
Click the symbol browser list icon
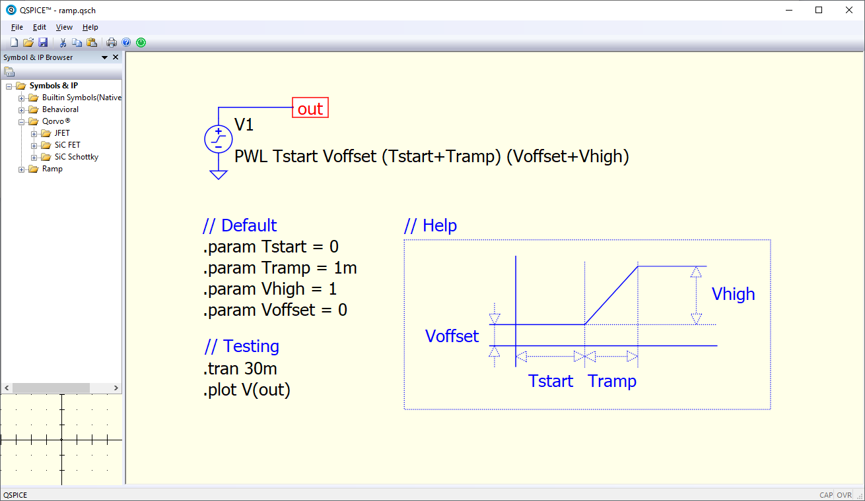point(9,72)
